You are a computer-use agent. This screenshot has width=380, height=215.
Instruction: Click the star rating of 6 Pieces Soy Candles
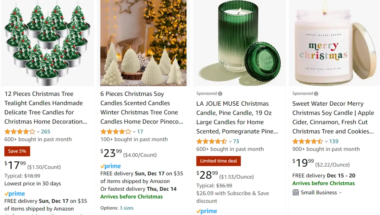(x=116, y=131)
